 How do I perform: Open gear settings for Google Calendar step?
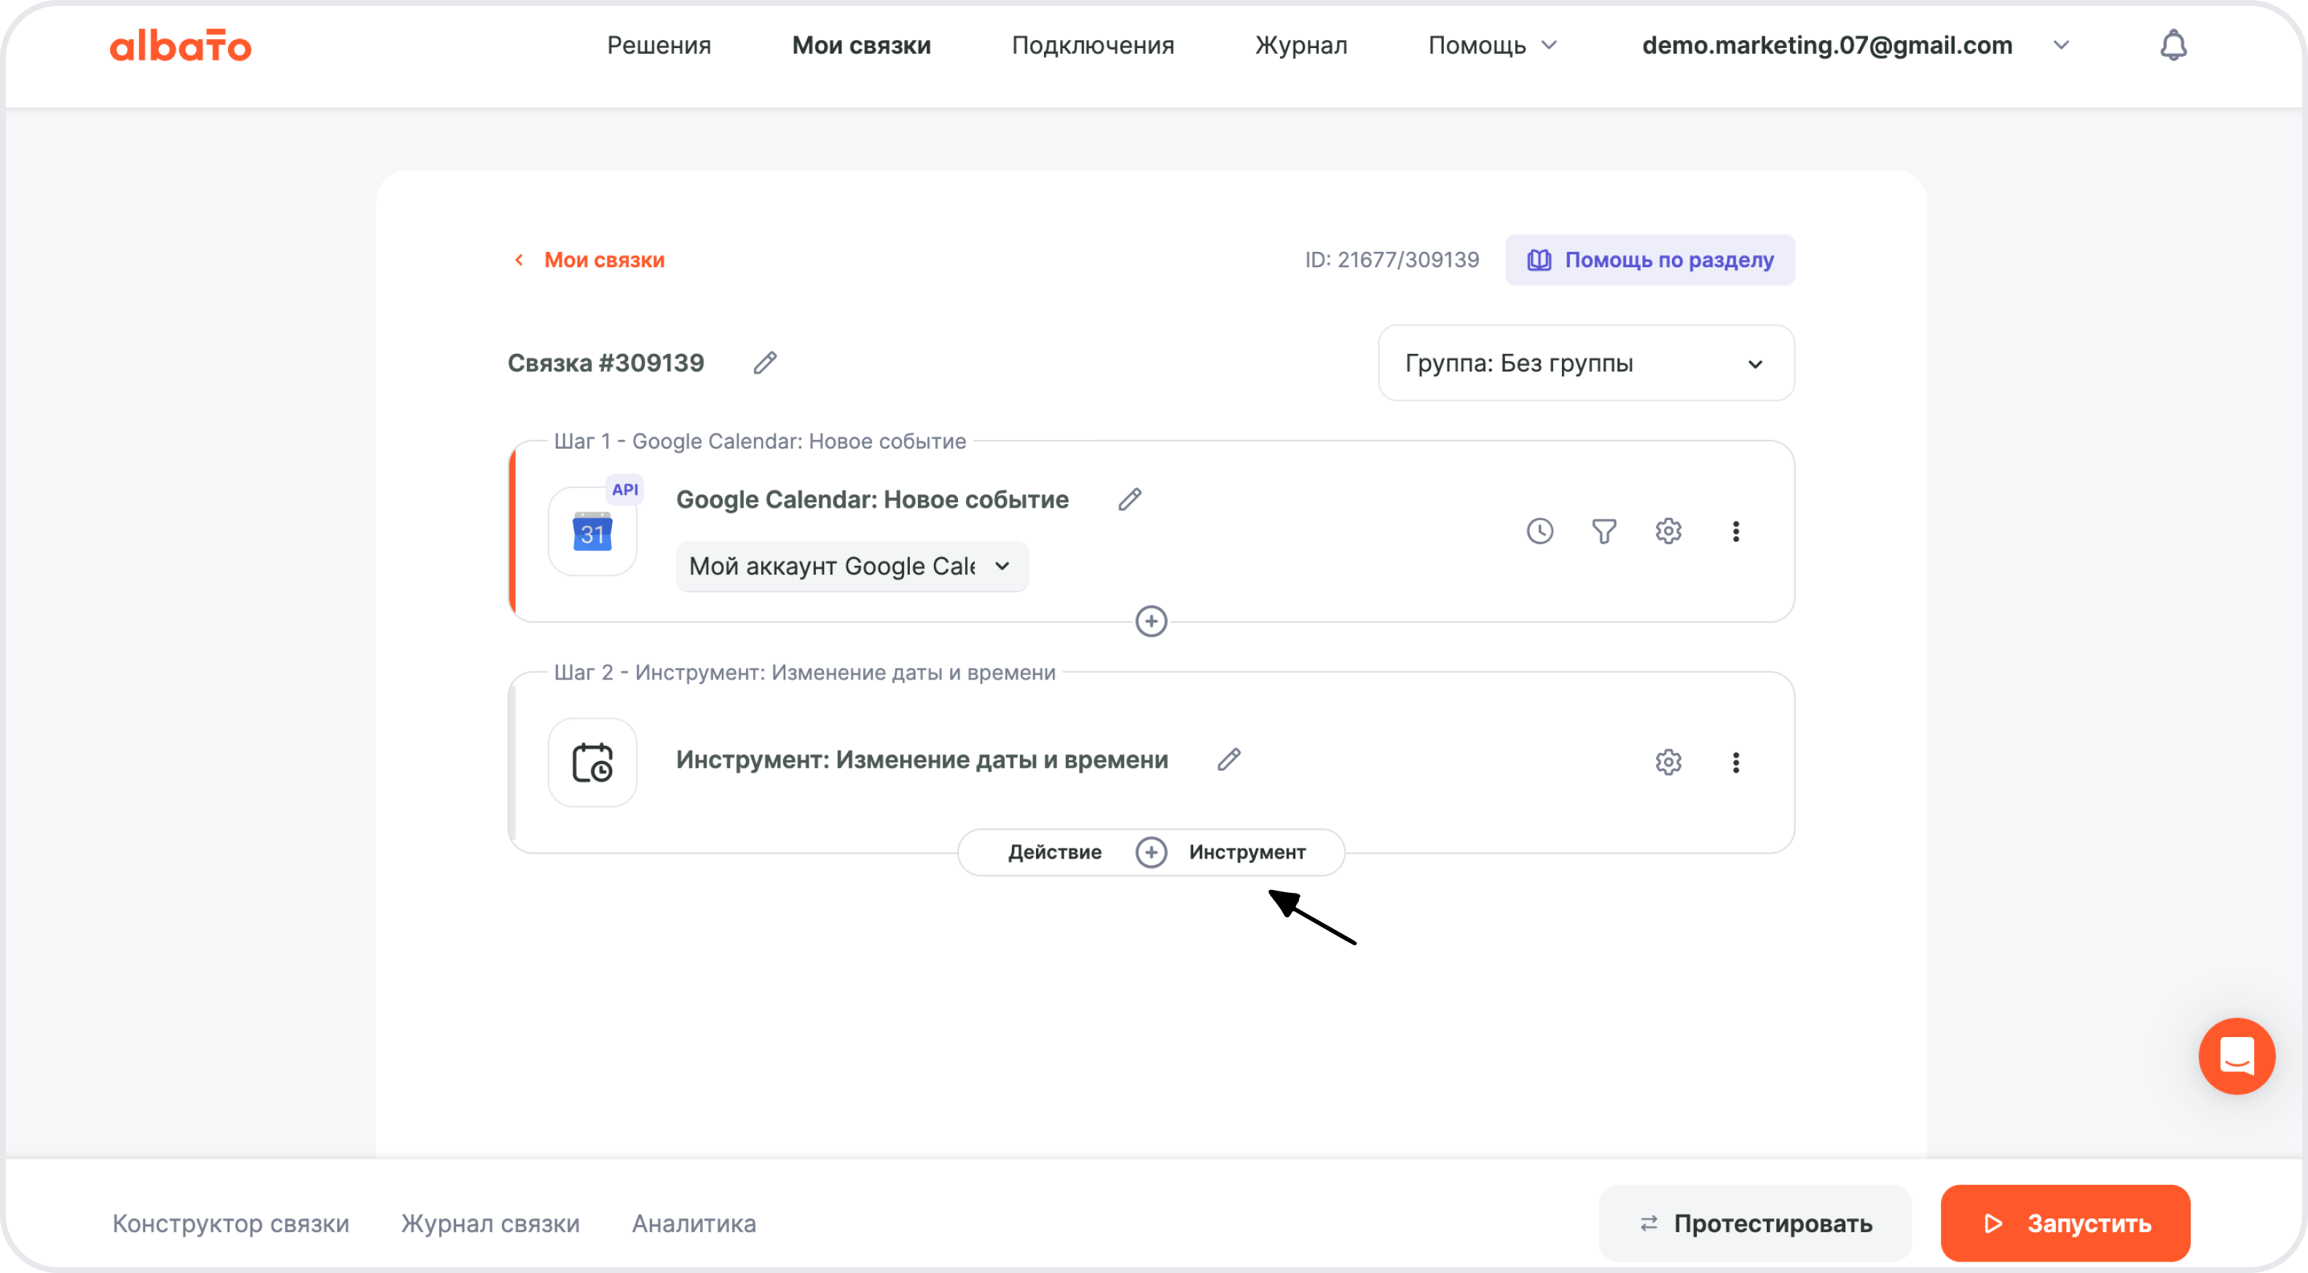coord(1668,531)
